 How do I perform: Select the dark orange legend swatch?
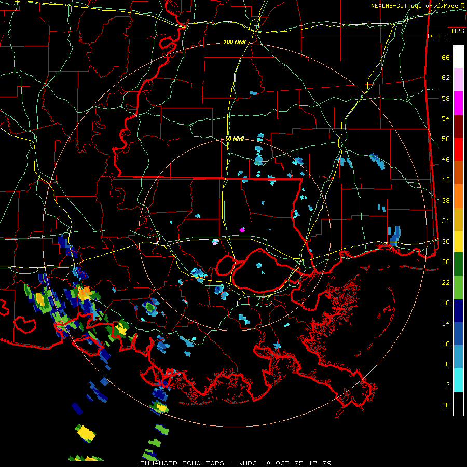[458, 173]
